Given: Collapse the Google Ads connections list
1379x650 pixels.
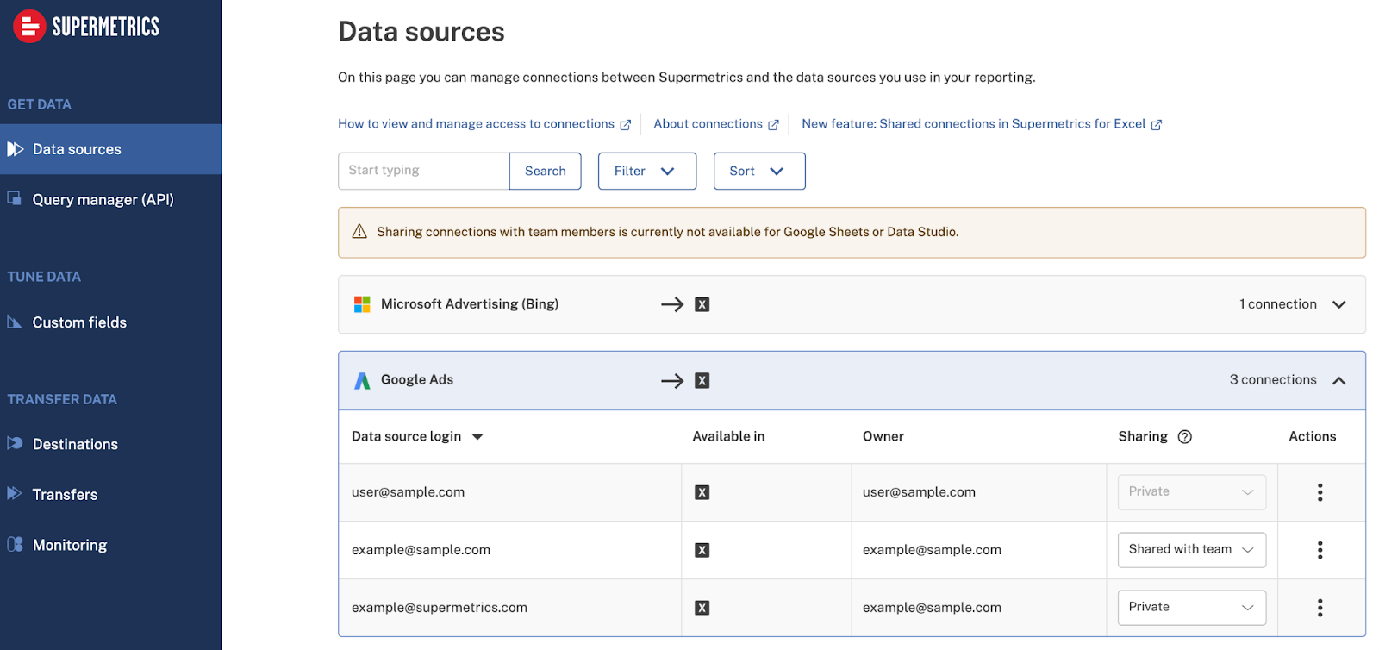Looking at the screenshot, I should point(1338,381).
